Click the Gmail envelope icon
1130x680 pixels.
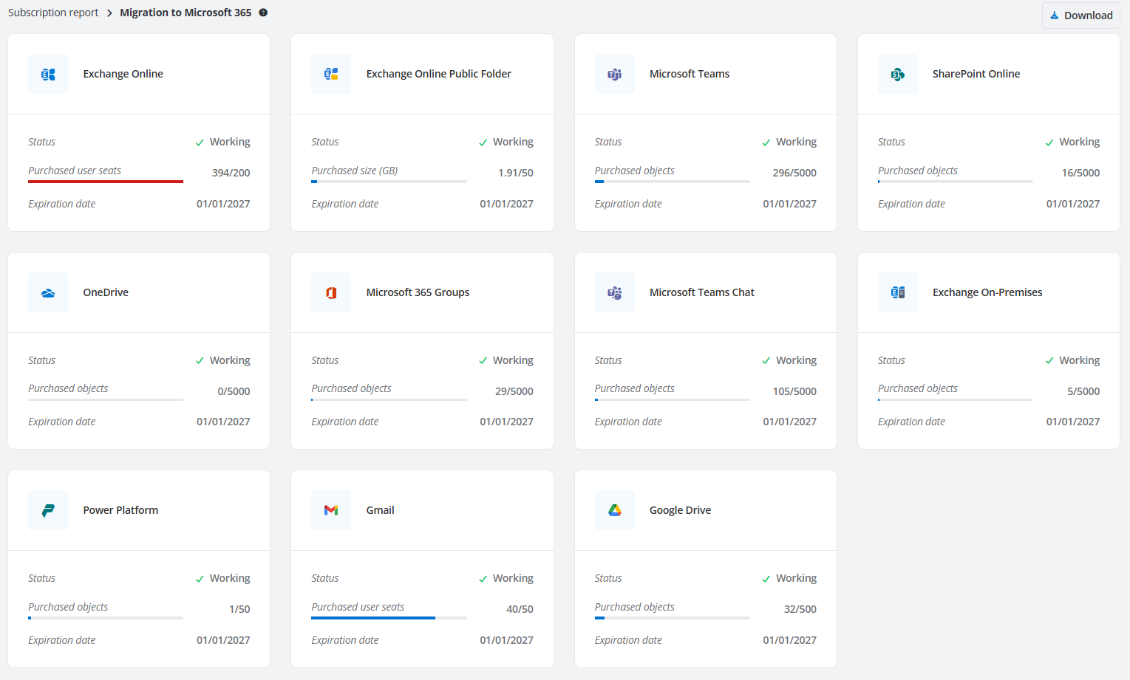pyautogui.click(x=331, y=510)
